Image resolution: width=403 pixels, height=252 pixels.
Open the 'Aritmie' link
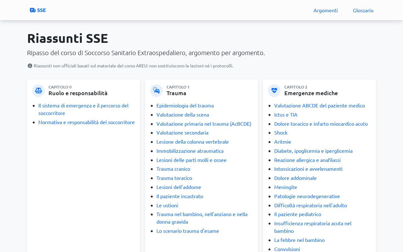(x=283, y=142)
